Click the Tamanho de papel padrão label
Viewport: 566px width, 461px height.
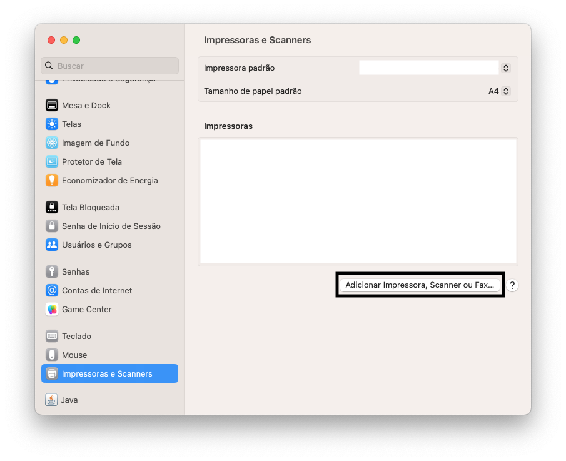tap(253, 91)
